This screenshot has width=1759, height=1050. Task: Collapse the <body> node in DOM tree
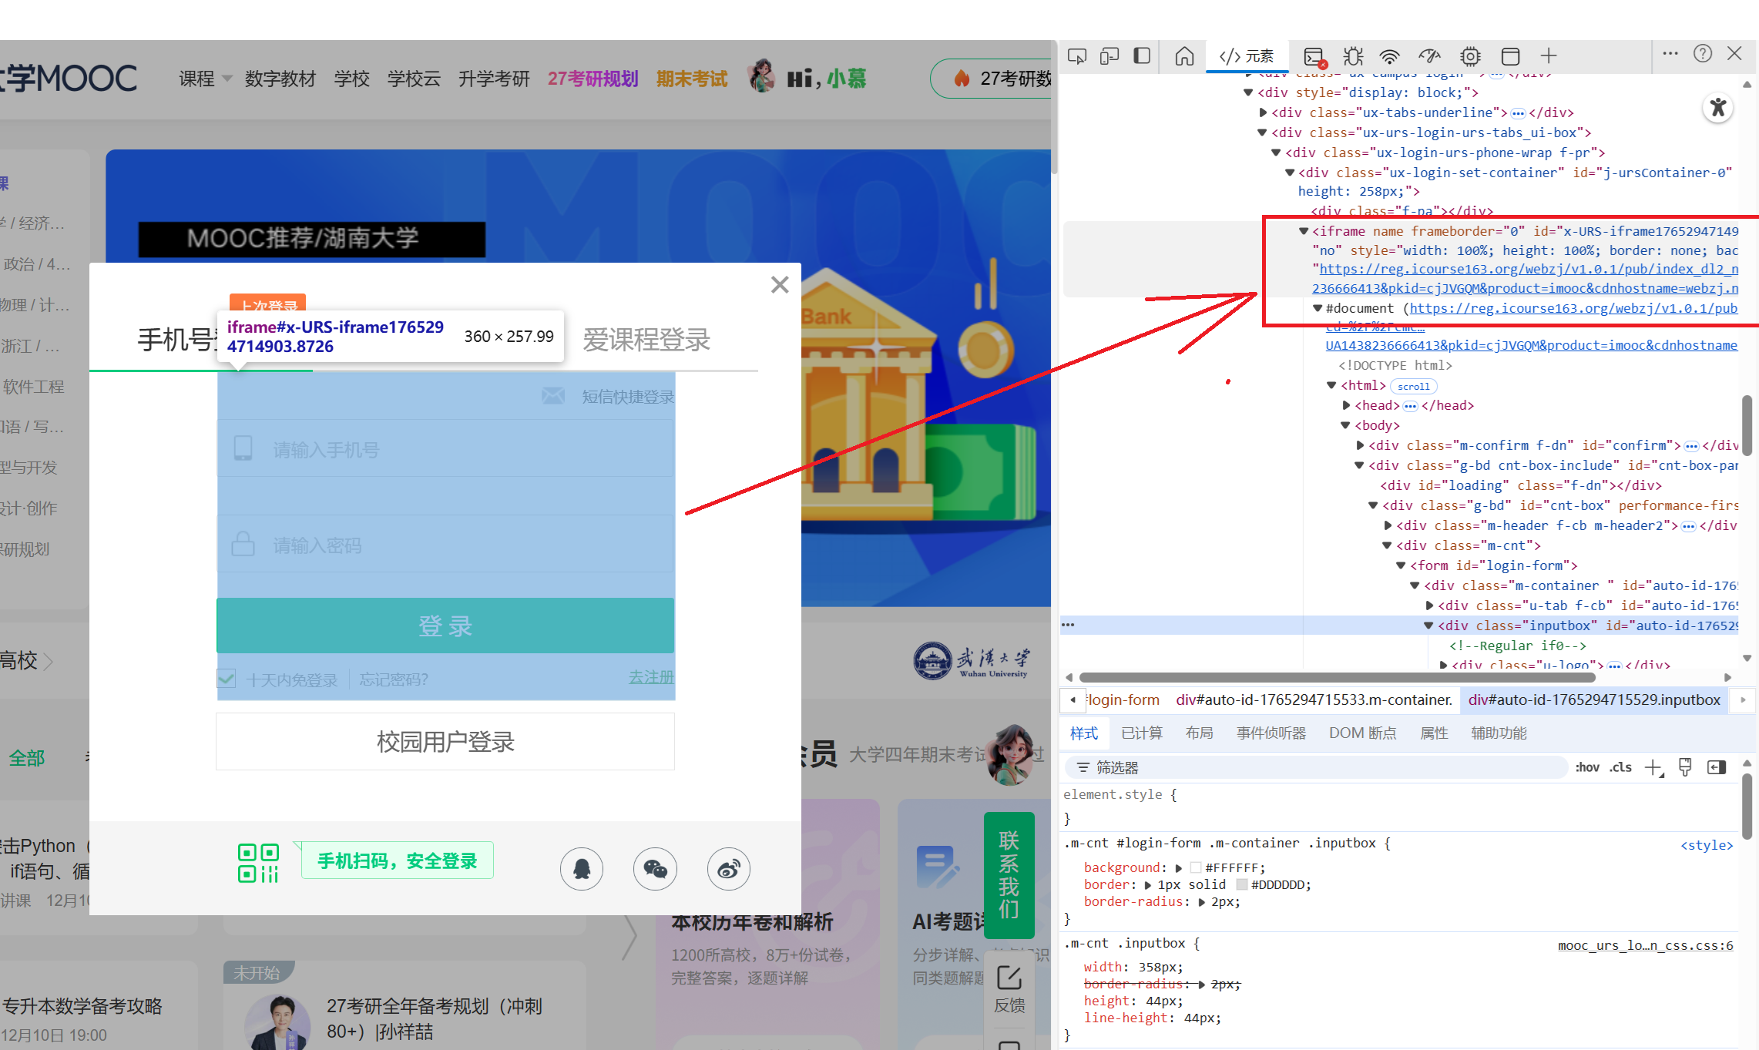pyautogui.click(x=1344, y=424)
